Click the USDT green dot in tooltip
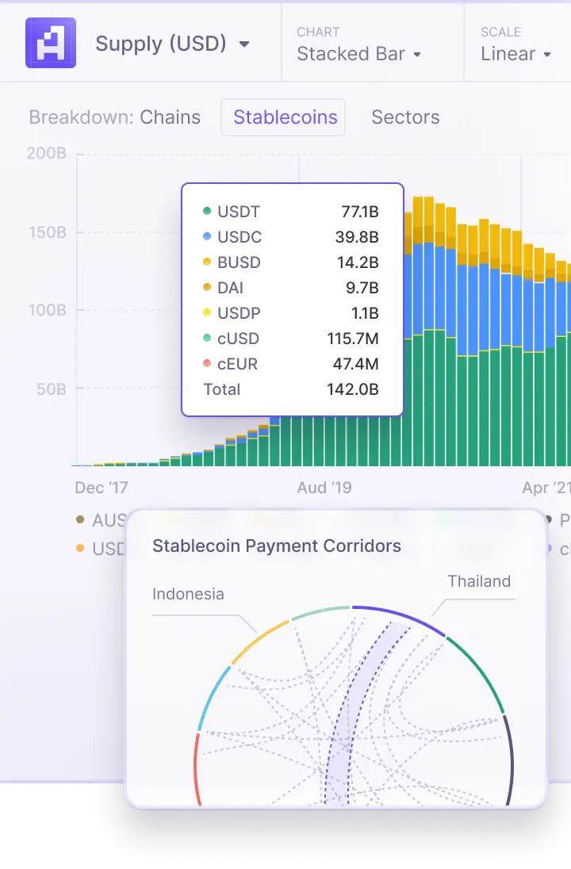The height and width of the screenshot is (869, 571). [207, 211]
